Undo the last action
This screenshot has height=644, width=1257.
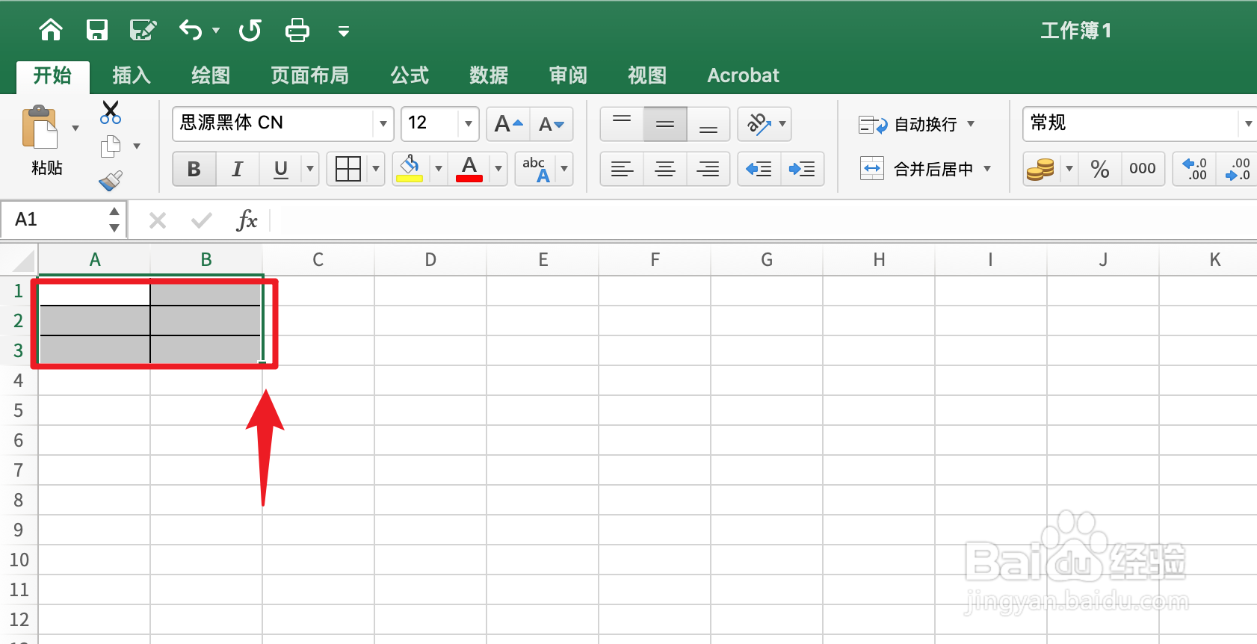[191, 30]
